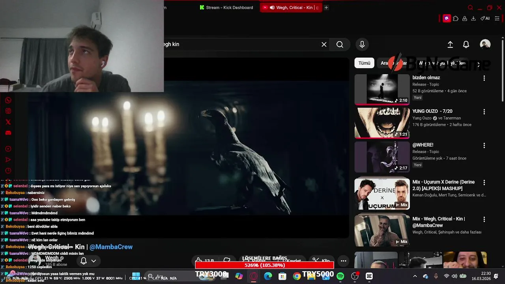Open the sidebar player icon
The width and height of the screenshot is (505, 284).
8,149
